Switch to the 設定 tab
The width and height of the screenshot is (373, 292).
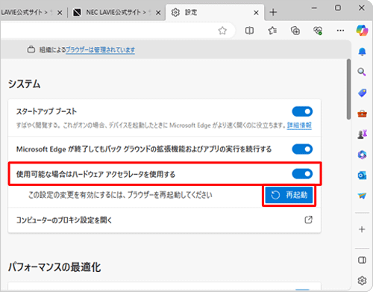215,12
